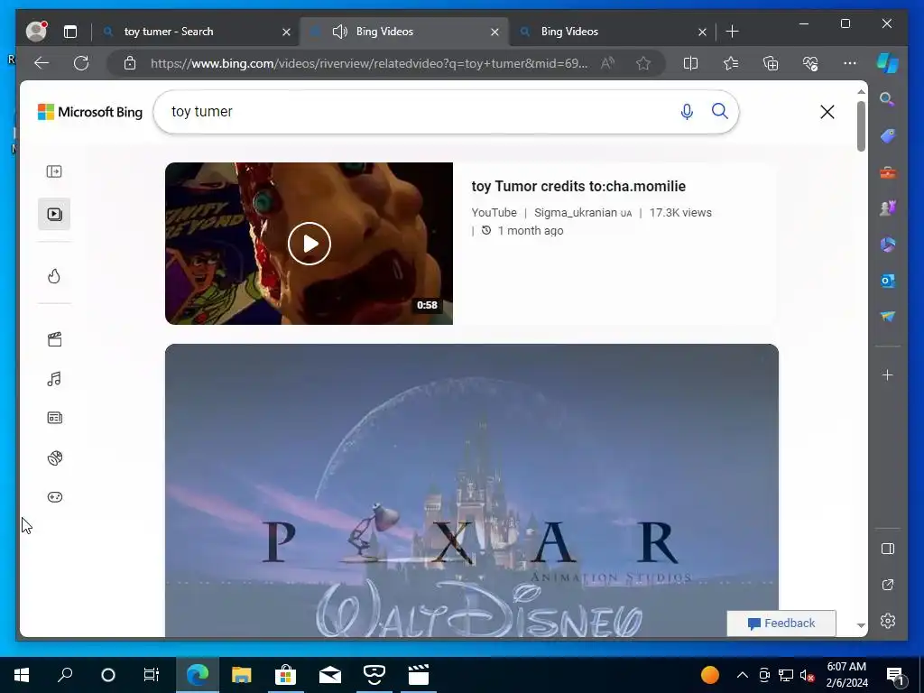This screenshot has height=693, width=924.
Task: Play the toy Tumor video thumbnail
Action: click(309, 244)
